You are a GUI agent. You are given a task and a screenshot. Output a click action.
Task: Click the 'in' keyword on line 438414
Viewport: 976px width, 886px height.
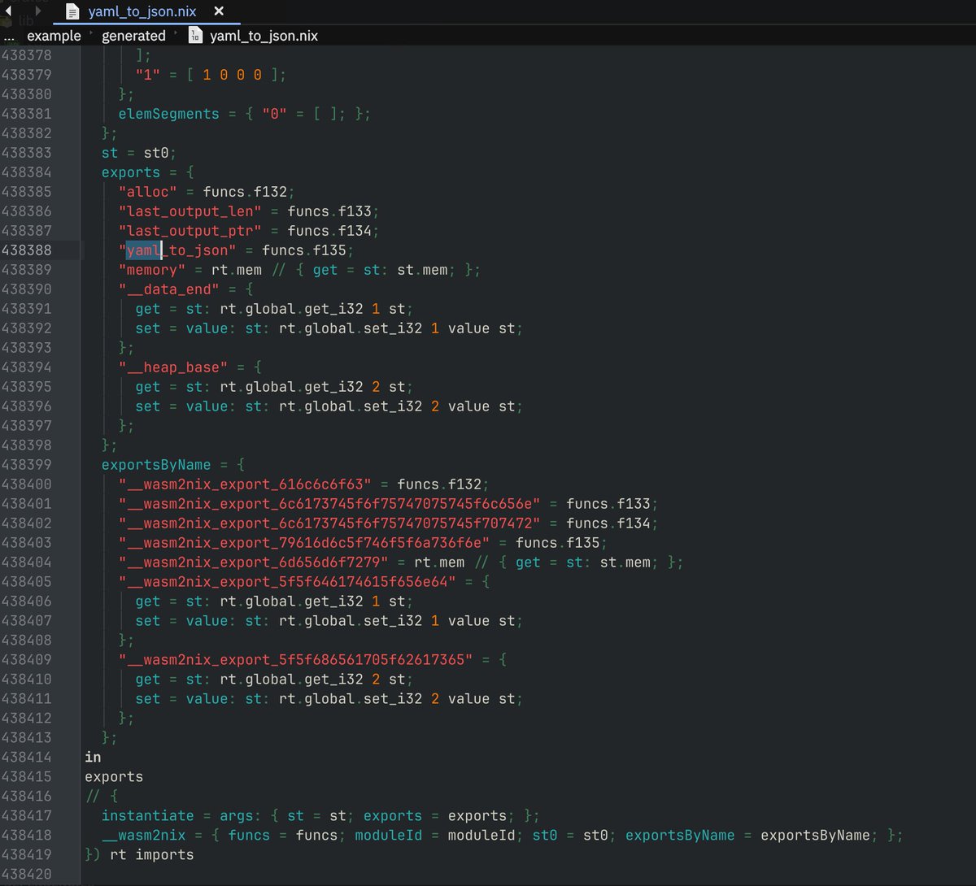tap(93, 758)
